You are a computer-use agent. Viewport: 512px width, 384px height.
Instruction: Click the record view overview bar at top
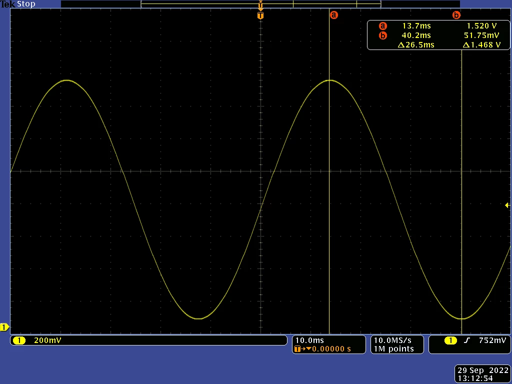pos(260,4)
